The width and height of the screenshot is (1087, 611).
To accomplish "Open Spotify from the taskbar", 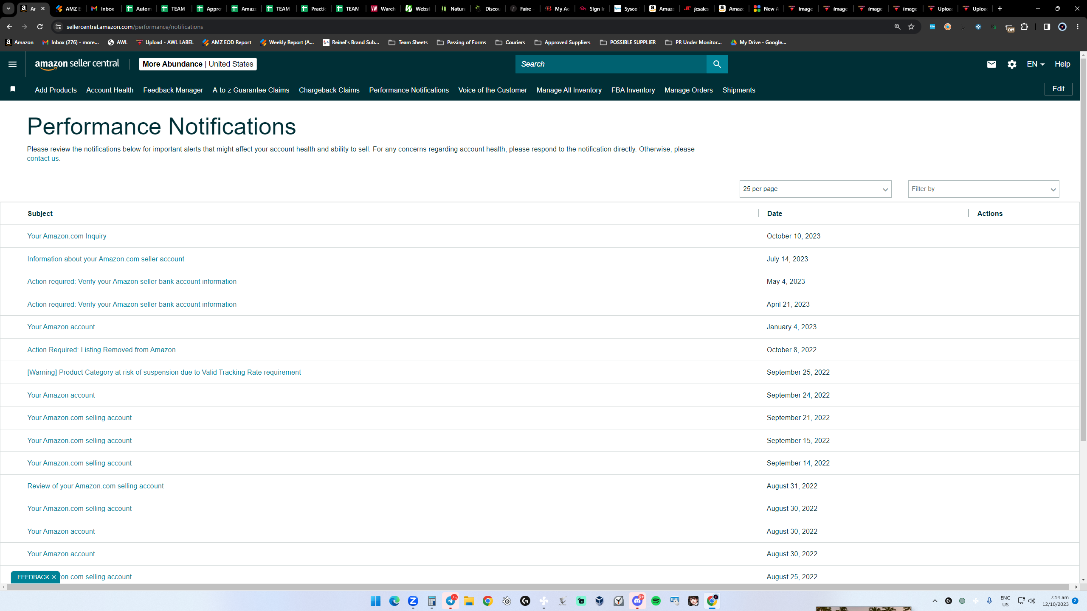I will (x=656, y=601).
